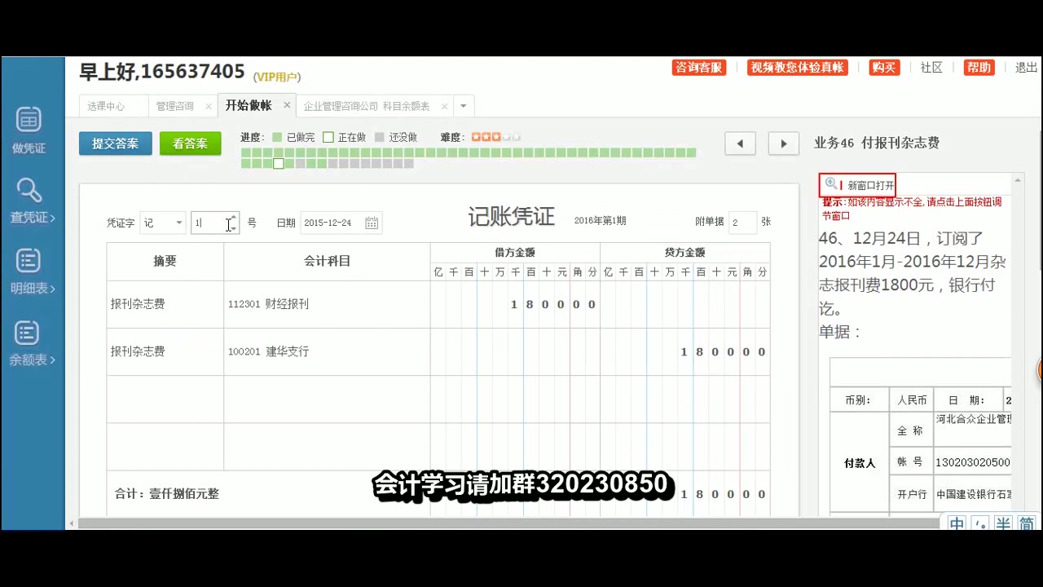The image size is (1043, 587).
Task: Go to previous task with left arrow
Action: click(740, 143)
